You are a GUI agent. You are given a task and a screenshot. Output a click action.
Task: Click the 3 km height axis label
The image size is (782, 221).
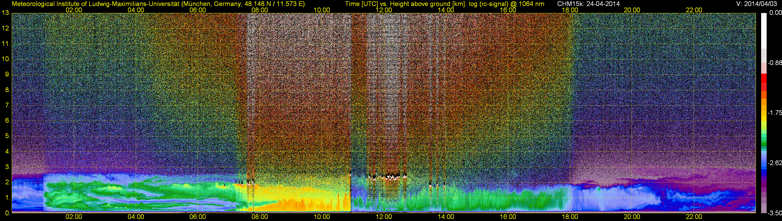coord(8,167)
